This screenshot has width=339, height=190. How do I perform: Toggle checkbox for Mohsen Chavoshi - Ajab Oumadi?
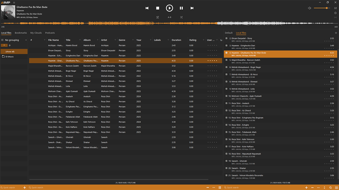click(227, 96)
